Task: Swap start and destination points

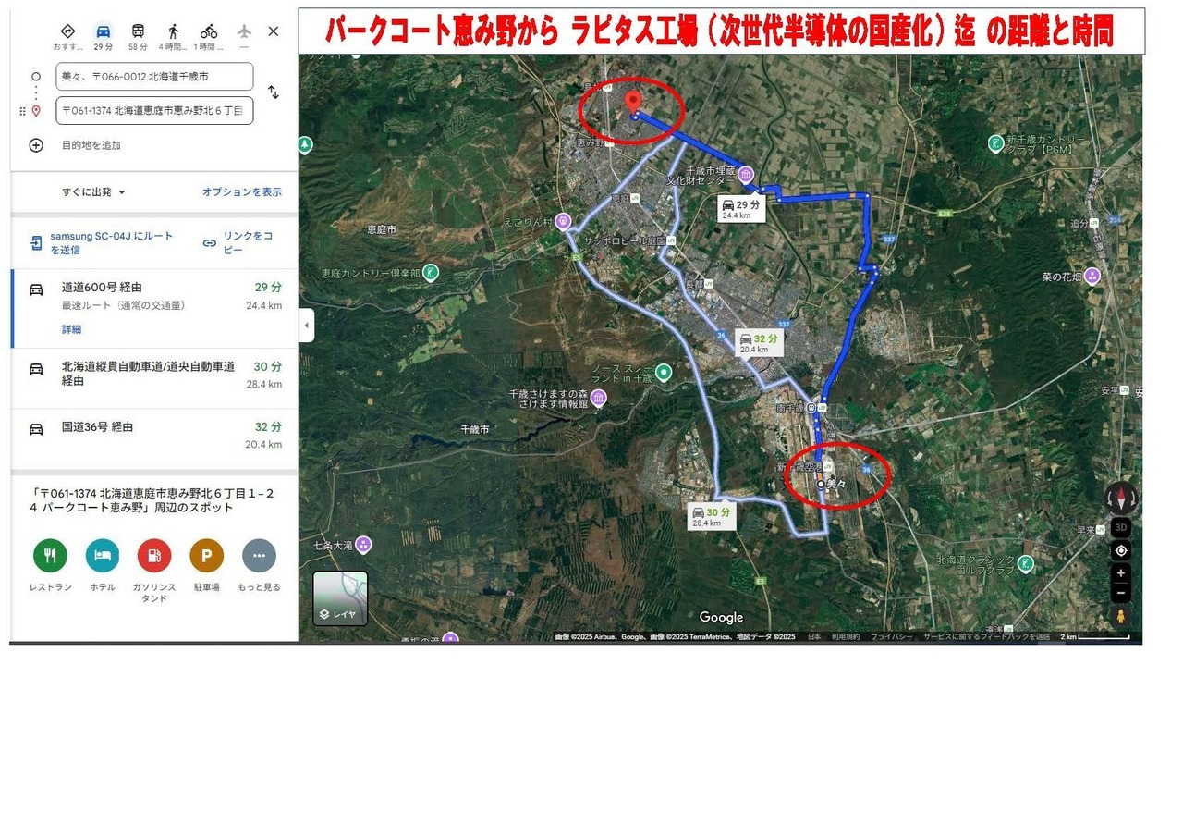Action: point(274,92)
